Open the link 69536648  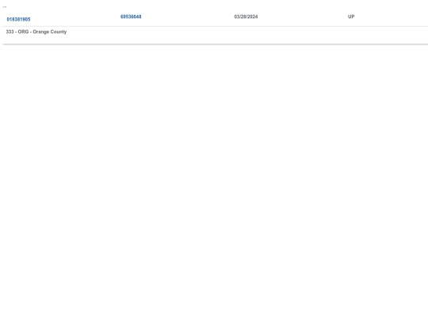pos(131,17)
